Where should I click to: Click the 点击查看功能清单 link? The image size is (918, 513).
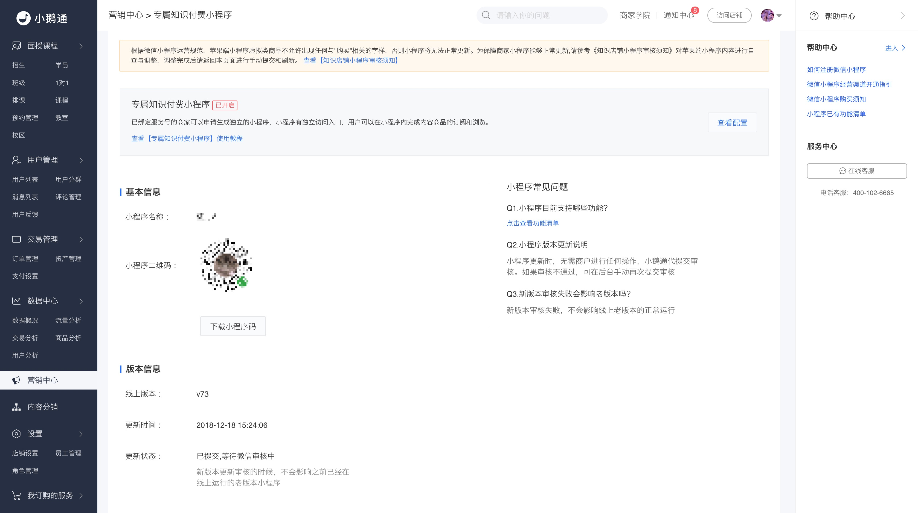coord(533,223)
